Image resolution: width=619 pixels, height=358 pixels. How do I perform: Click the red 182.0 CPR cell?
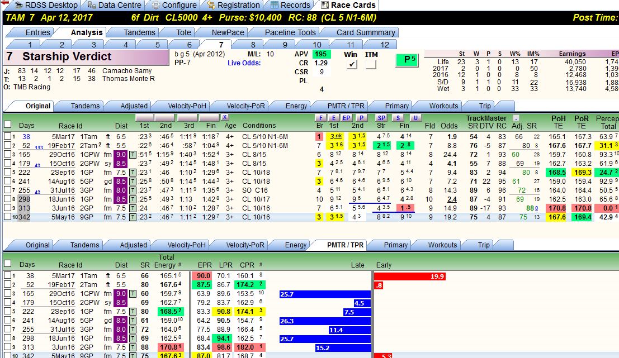pyautogui.click(x=250, y=347)
